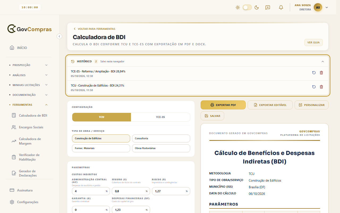Expand the Análises menu section
The height and width of the screenshot is (213, 340).
click(29, 75)
